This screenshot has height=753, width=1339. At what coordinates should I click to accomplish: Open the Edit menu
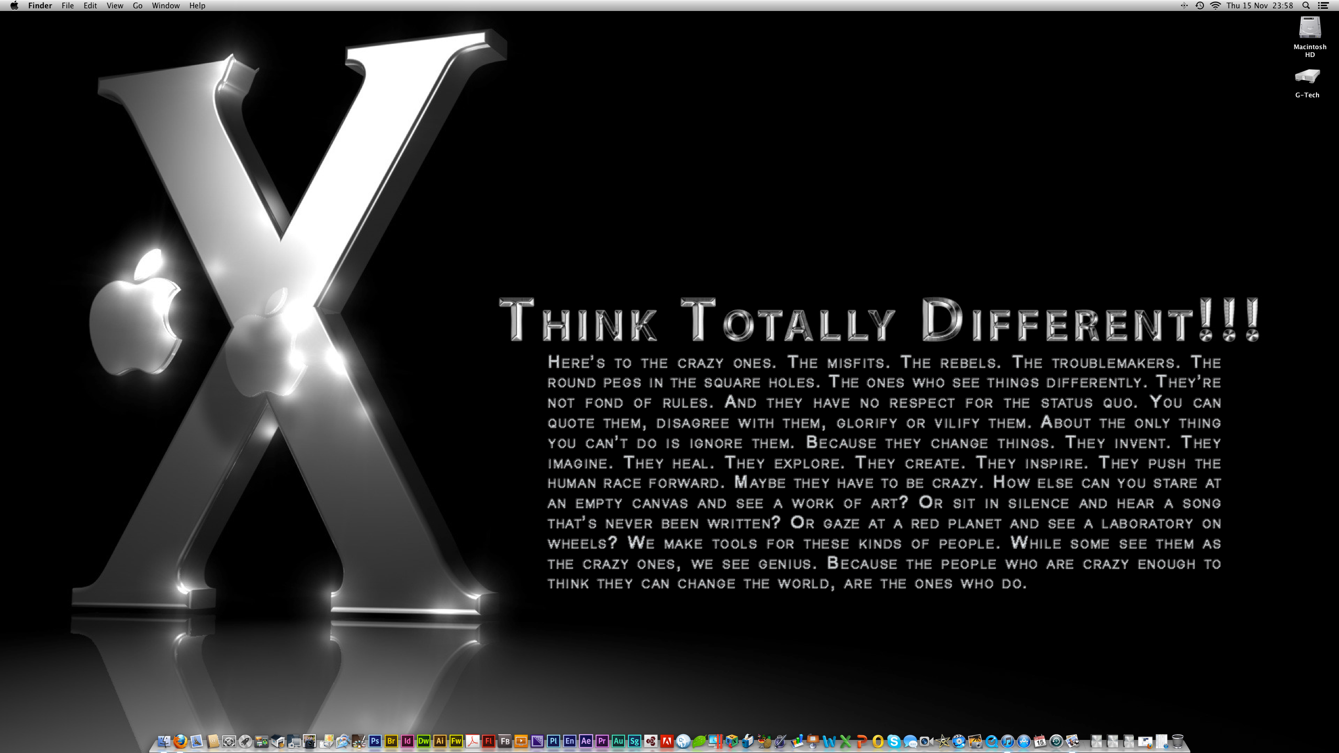click(90, 5)
